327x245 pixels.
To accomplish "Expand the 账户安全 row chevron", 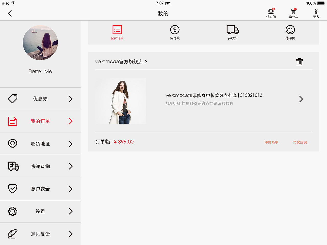I will (71, 189).
